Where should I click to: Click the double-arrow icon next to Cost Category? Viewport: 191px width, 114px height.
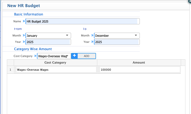[x=35, y=56]
